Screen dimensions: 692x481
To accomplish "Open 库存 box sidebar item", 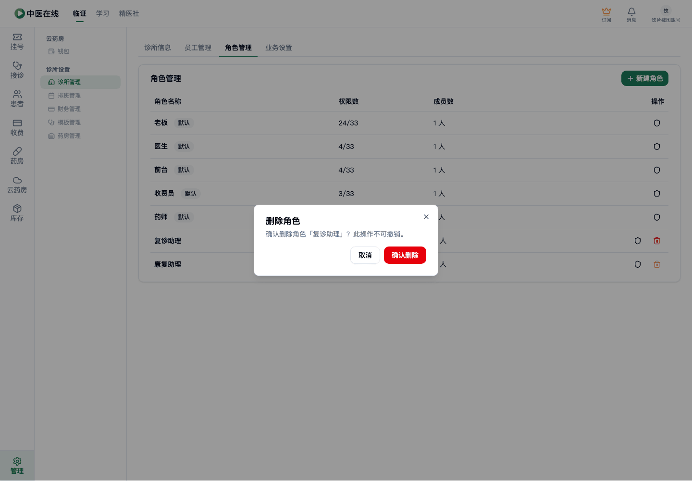I will 17,213.
